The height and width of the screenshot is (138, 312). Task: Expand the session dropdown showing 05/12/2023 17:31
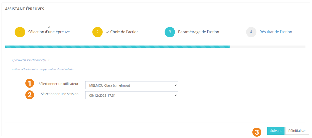coord(131,95)
